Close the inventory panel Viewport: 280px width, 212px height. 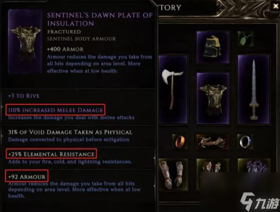pos(275,7)
